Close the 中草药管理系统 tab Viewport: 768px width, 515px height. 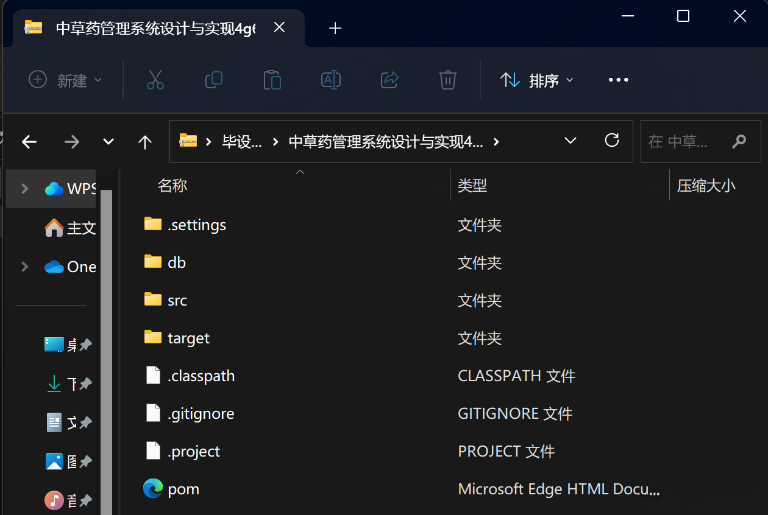(279, 27)
